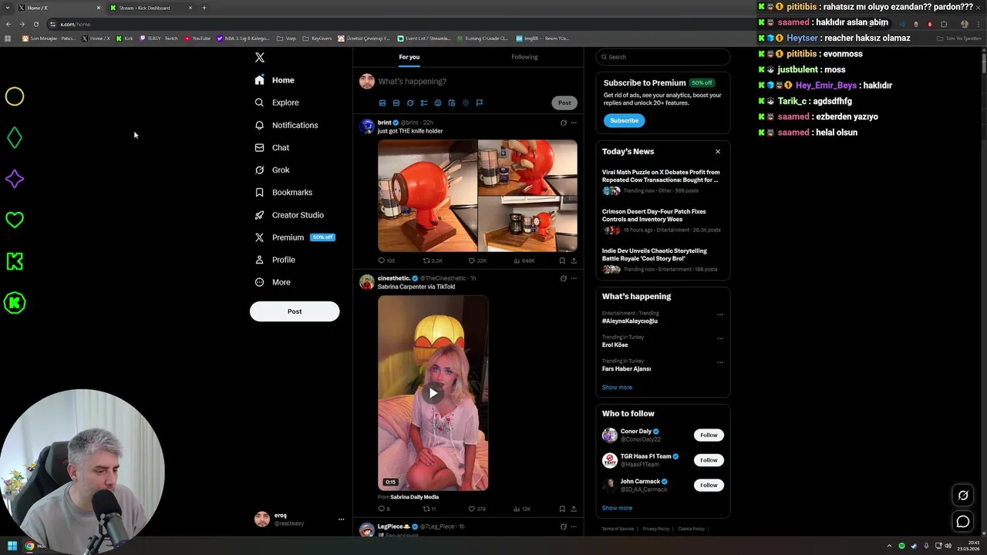Open the Explore search icon in sidebar
The width and height of the screenshot is (987, 555).
(259, 103)
